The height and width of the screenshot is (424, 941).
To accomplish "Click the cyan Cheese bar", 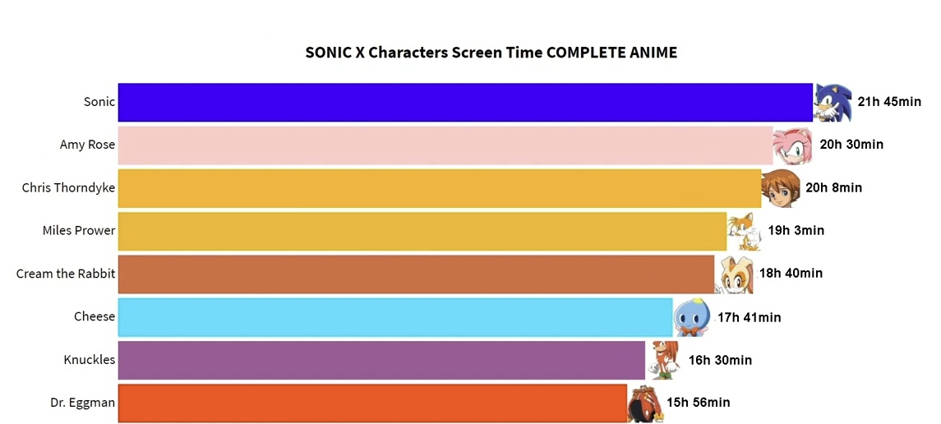I will (394, 317).
